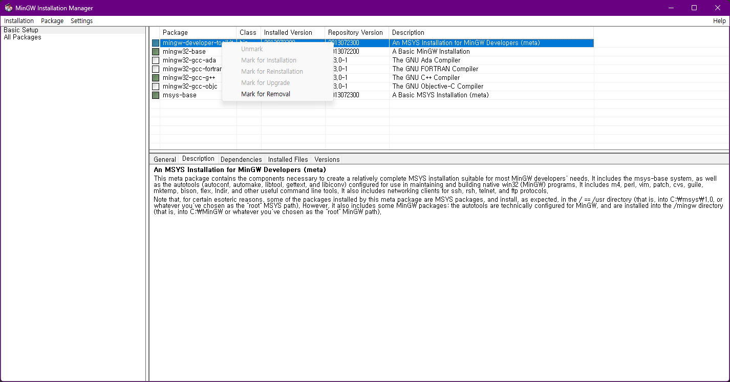Toggle the mingw32-gcc-objc package checkbox
Screen dimensions: 730x382
156,87
